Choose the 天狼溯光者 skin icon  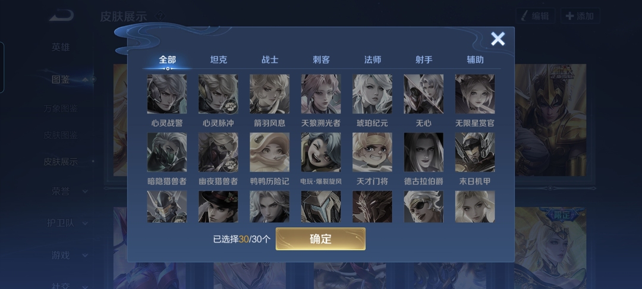321,94
